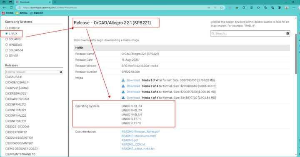Open a new browser tab
The height and width of the screenshot is (157, 300).
click(x=55, y=2)
